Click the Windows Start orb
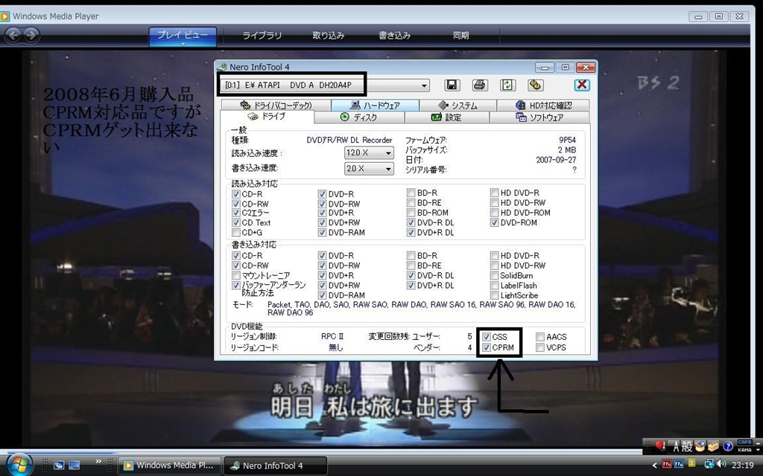The height and width of the screenshot is (476, 763). point(19,466)
